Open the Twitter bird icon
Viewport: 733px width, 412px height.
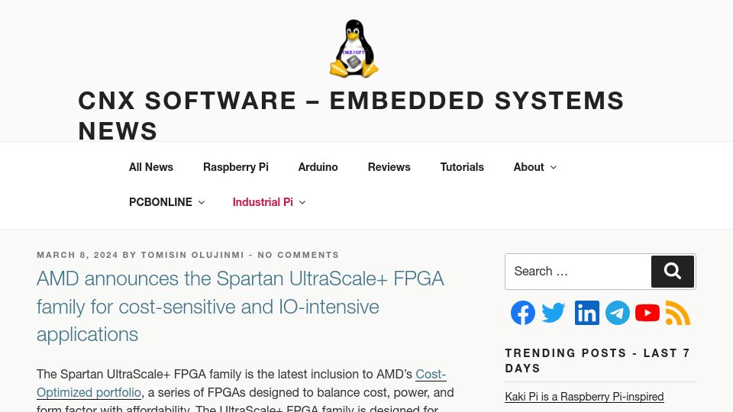pos(554,313)
